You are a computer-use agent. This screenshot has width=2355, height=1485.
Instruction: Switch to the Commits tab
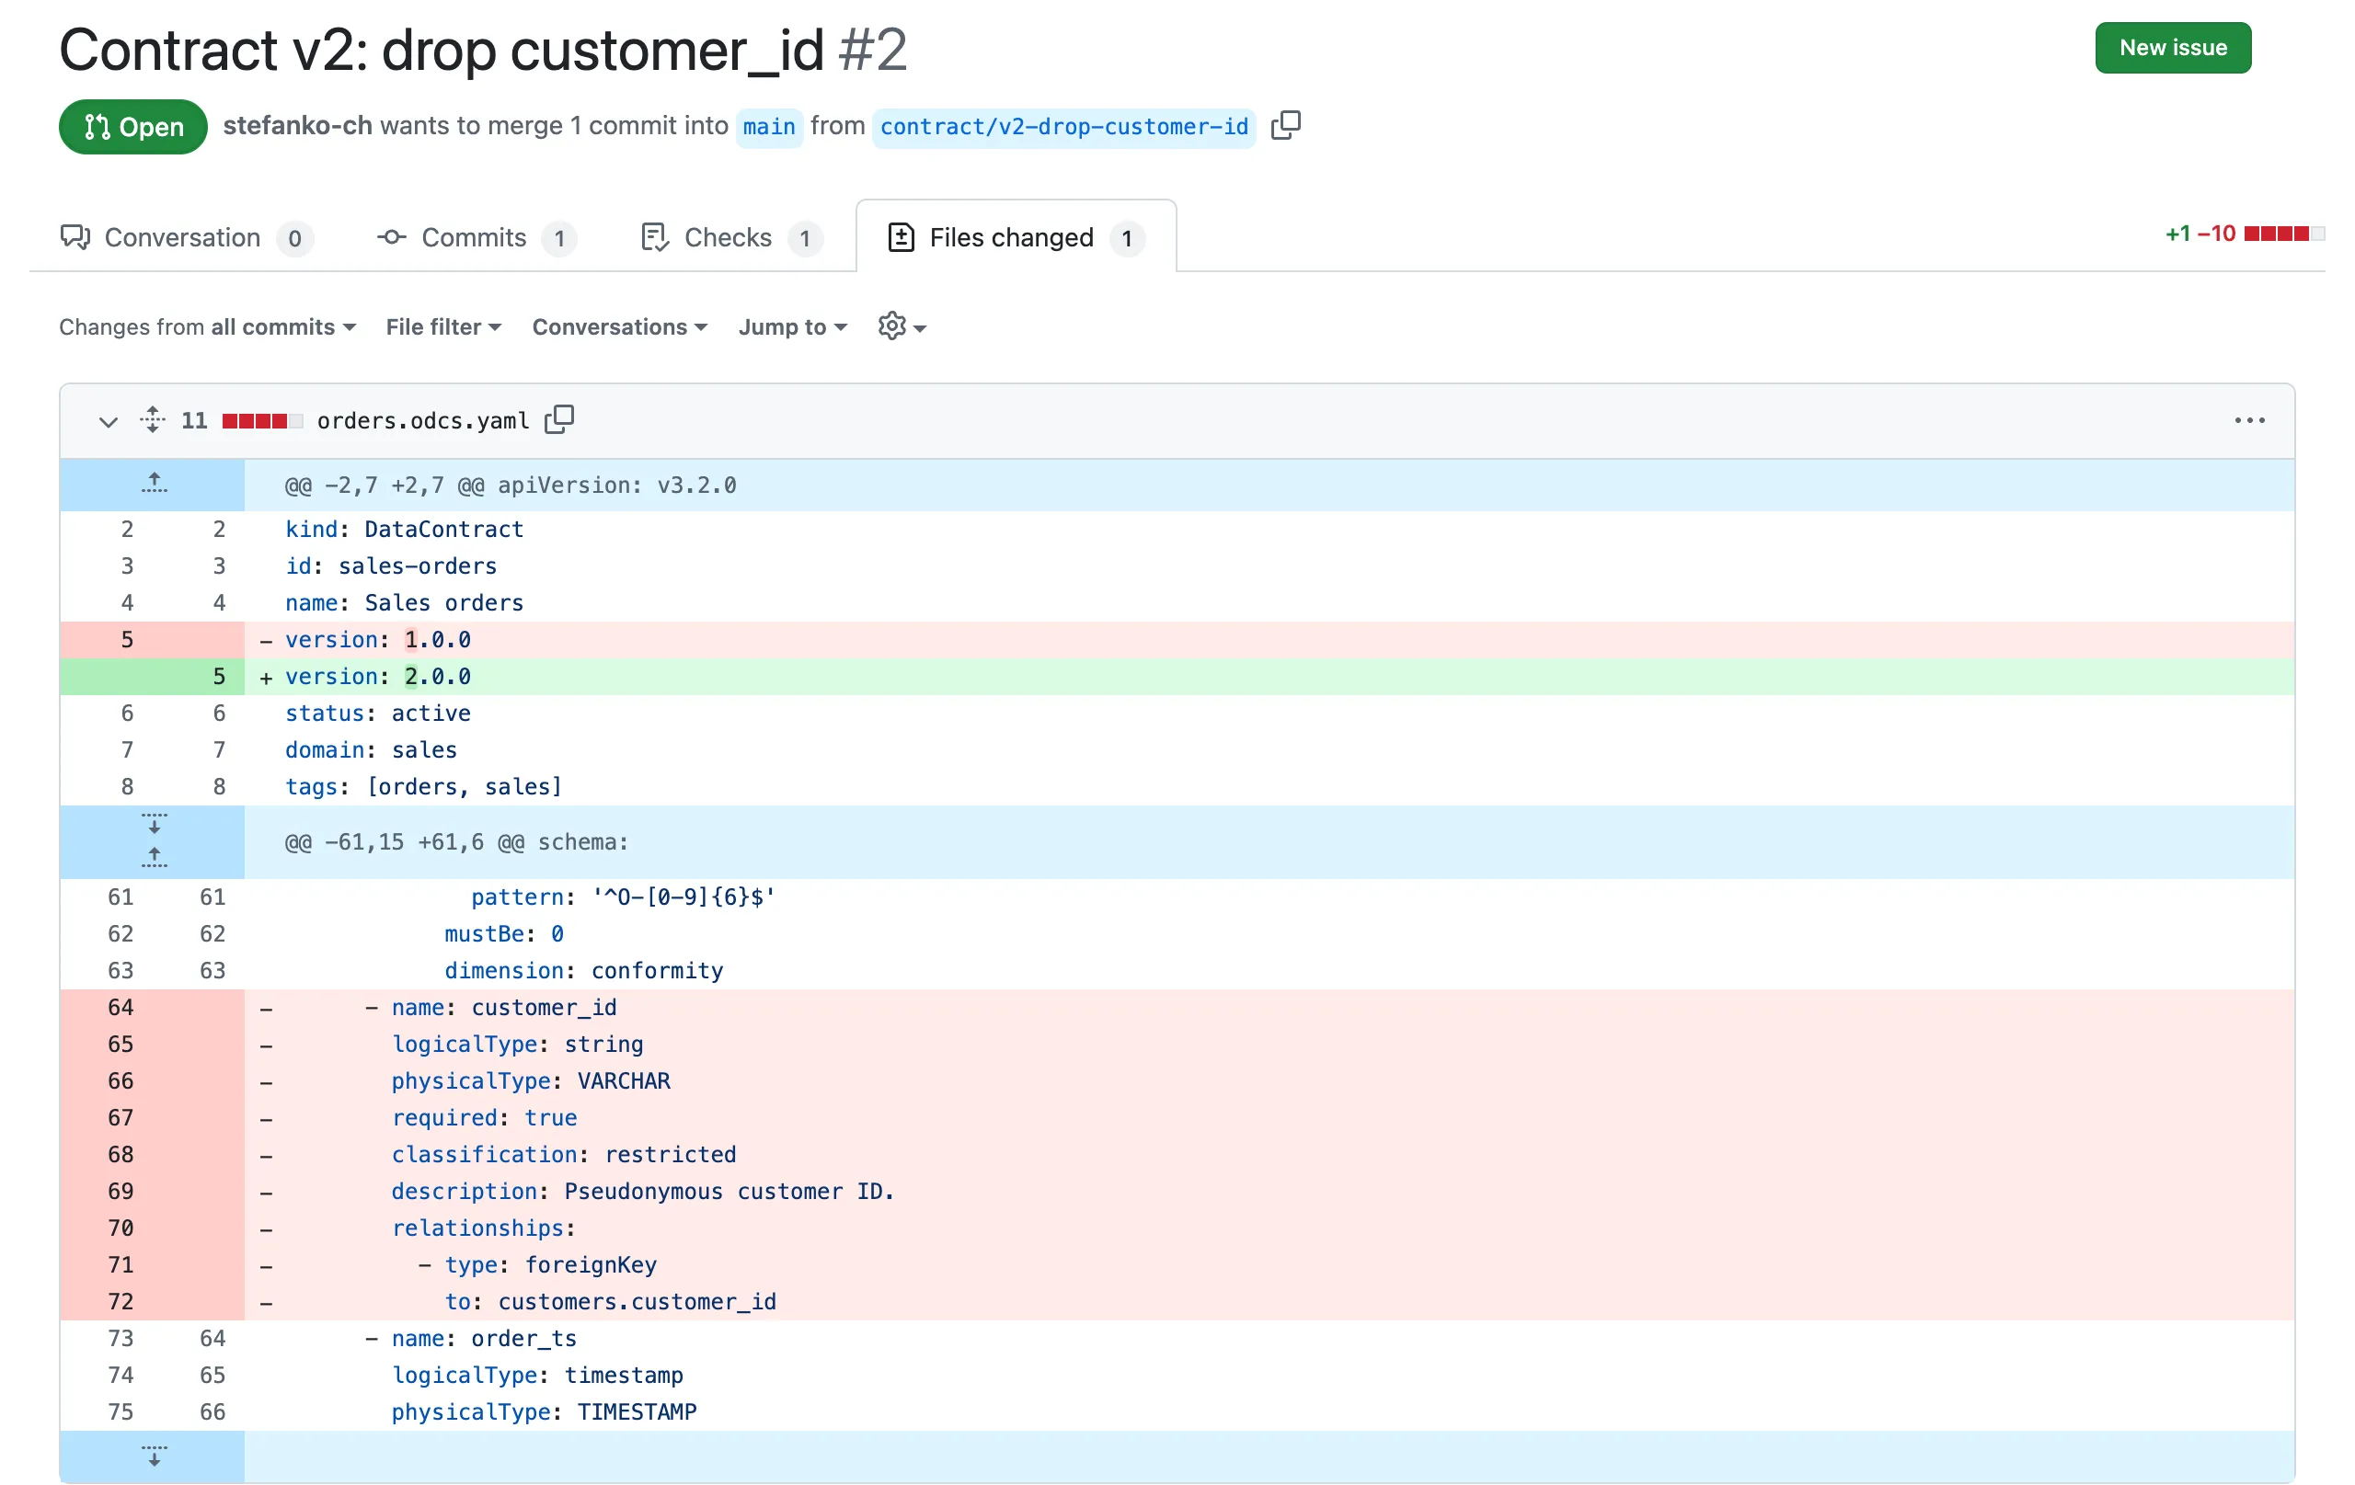477,237
